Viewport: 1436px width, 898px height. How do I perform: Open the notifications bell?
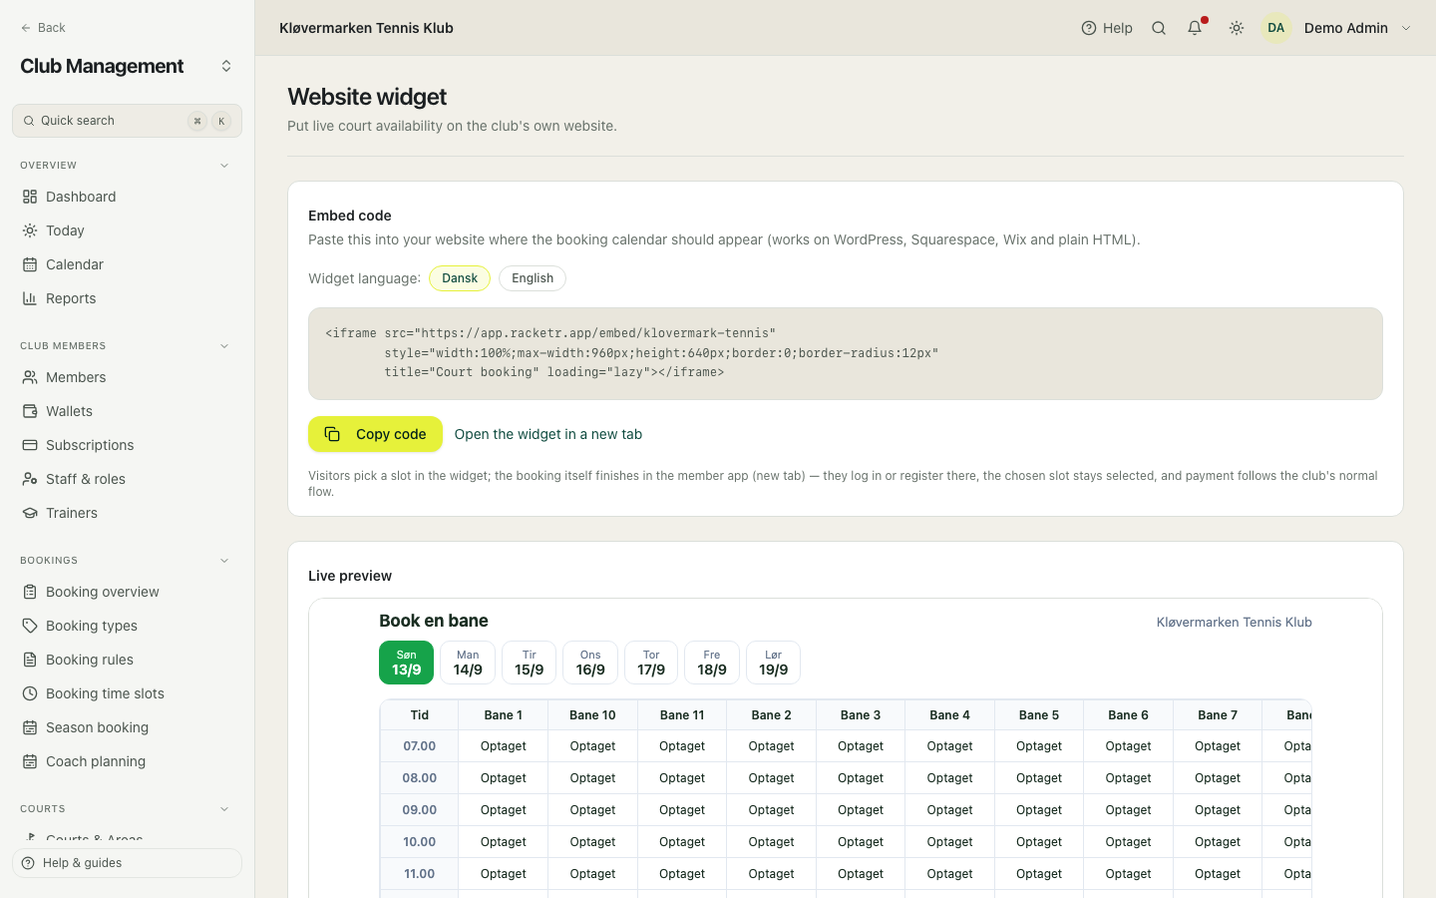tap(1195, 28)
